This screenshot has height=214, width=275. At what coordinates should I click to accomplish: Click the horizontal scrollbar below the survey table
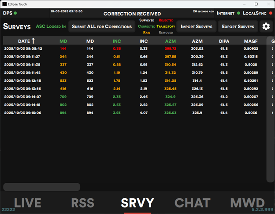(42, 187)
